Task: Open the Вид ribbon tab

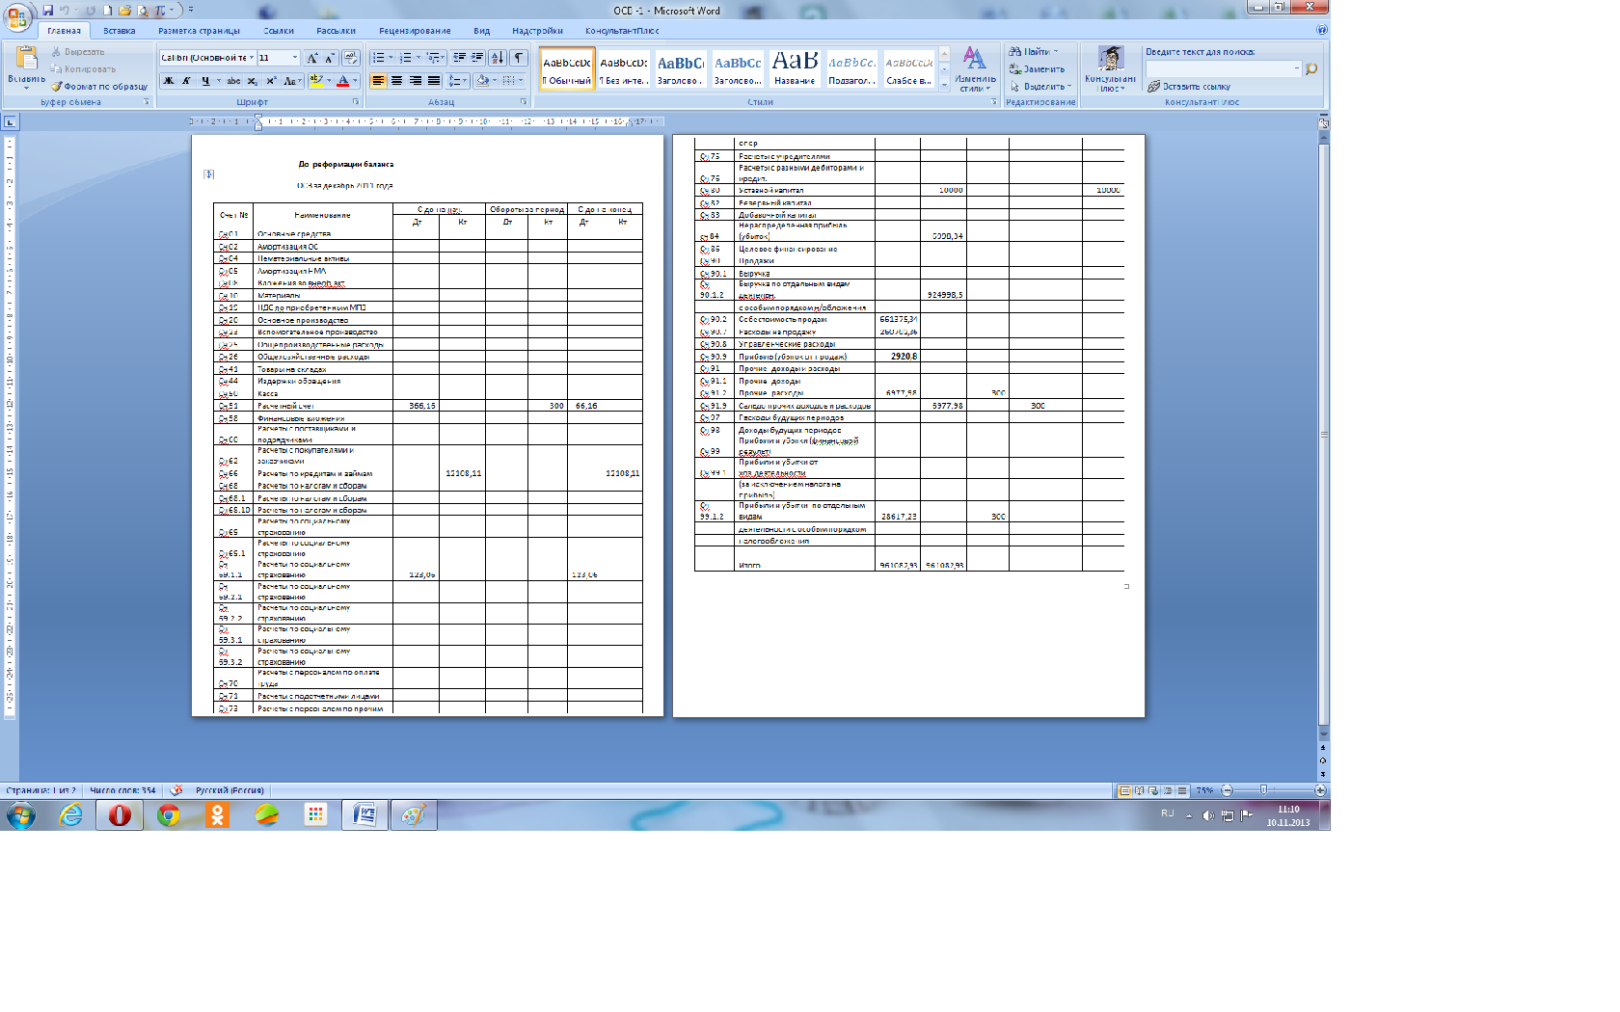Action: click(482, 31)
